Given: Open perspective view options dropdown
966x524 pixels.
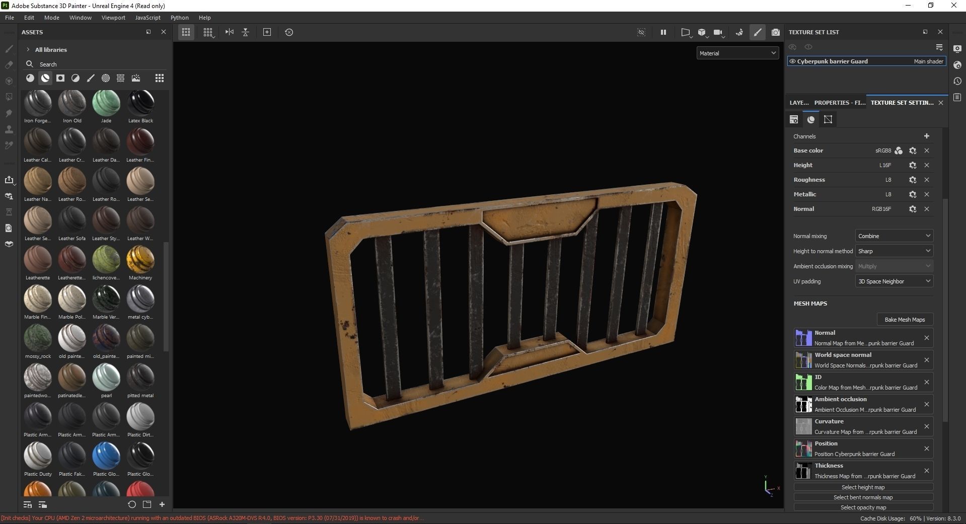Looking at the screenshot, I should (x=686, y=32).
